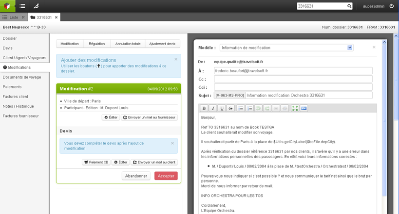Open Documents de voyage in sidebar
This screenshot has height=214, width=399.
pyautogui.click(x=22, y=77)
